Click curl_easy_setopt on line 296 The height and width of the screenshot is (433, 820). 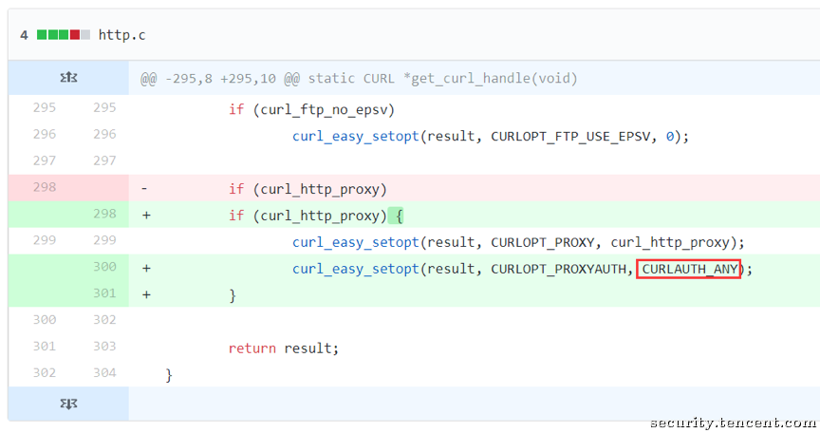(x=356, y=137)
